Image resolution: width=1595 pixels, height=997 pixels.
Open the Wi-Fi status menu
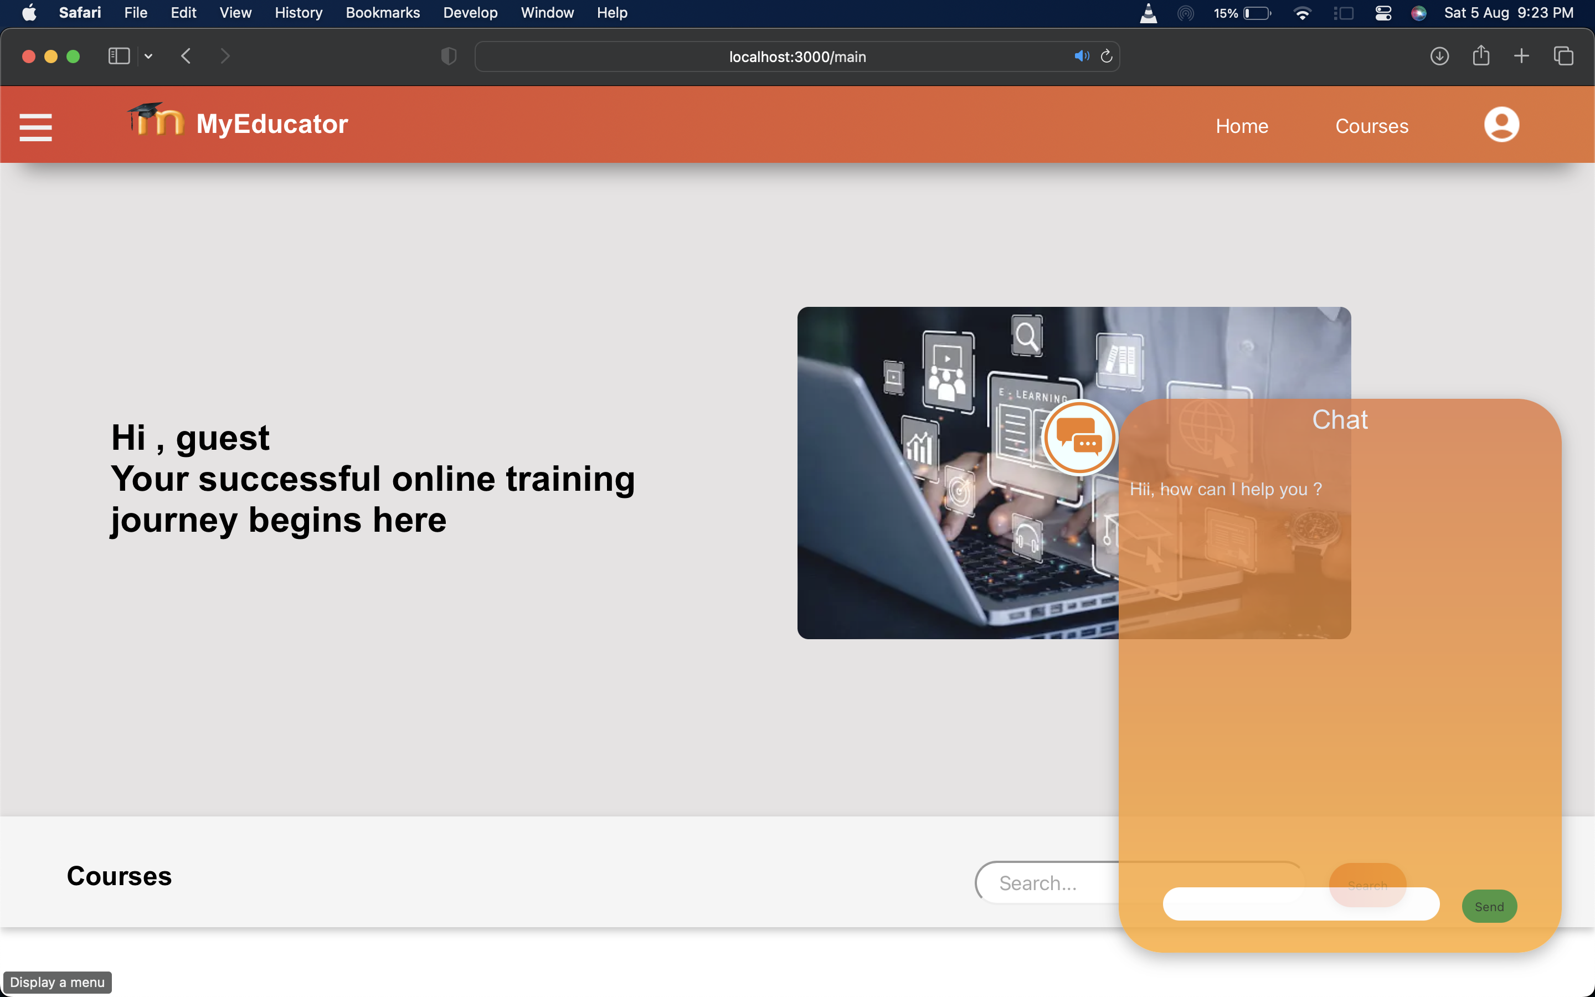coord(1301,13)
